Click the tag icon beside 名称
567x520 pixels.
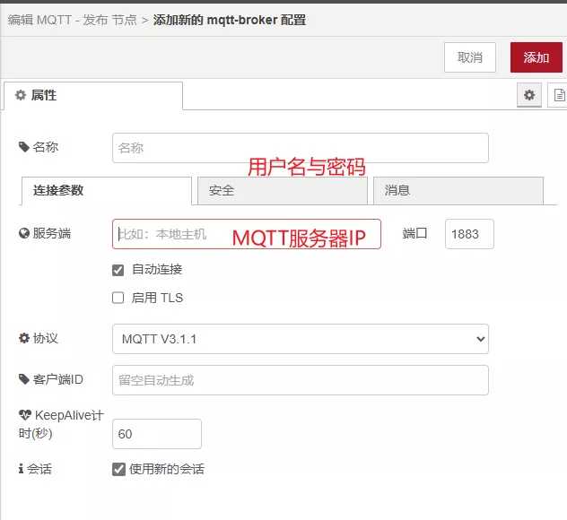tap(23, 147)
